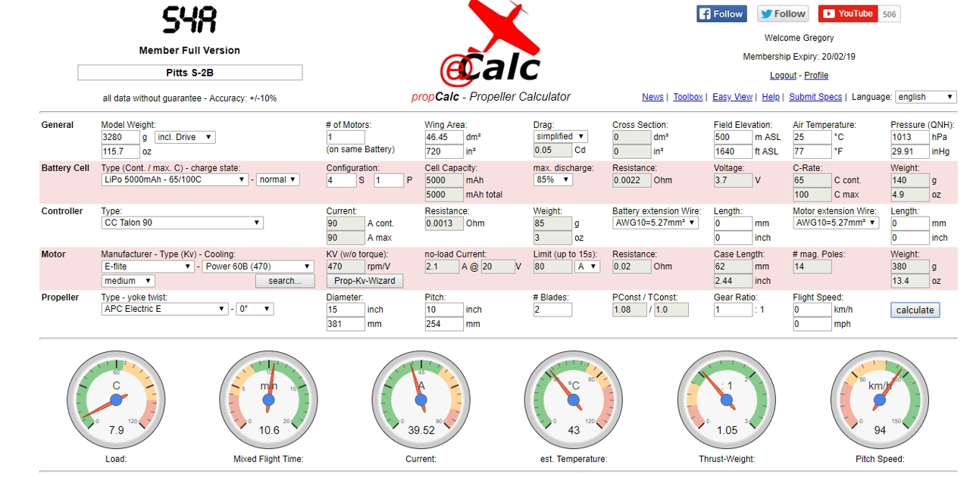Click the motor search... button

284,281
